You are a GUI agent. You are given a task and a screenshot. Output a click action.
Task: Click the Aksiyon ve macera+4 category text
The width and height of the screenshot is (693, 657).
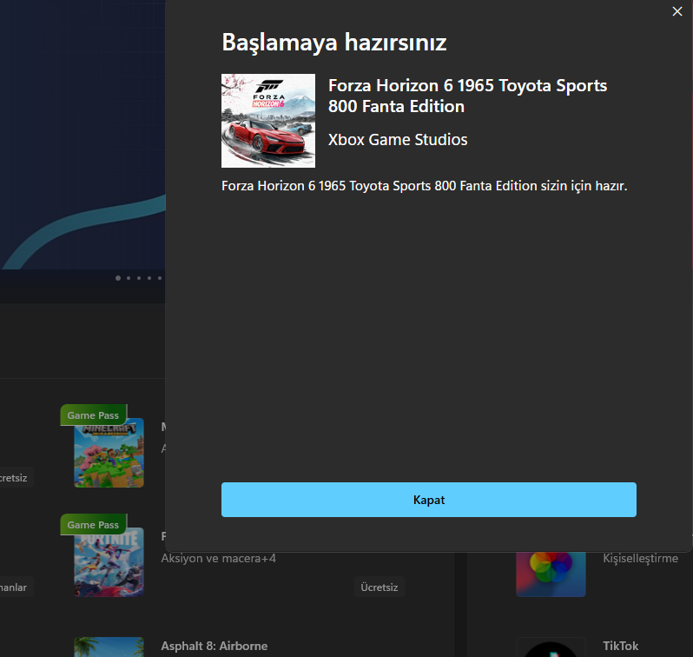click(x=218, y=558)
